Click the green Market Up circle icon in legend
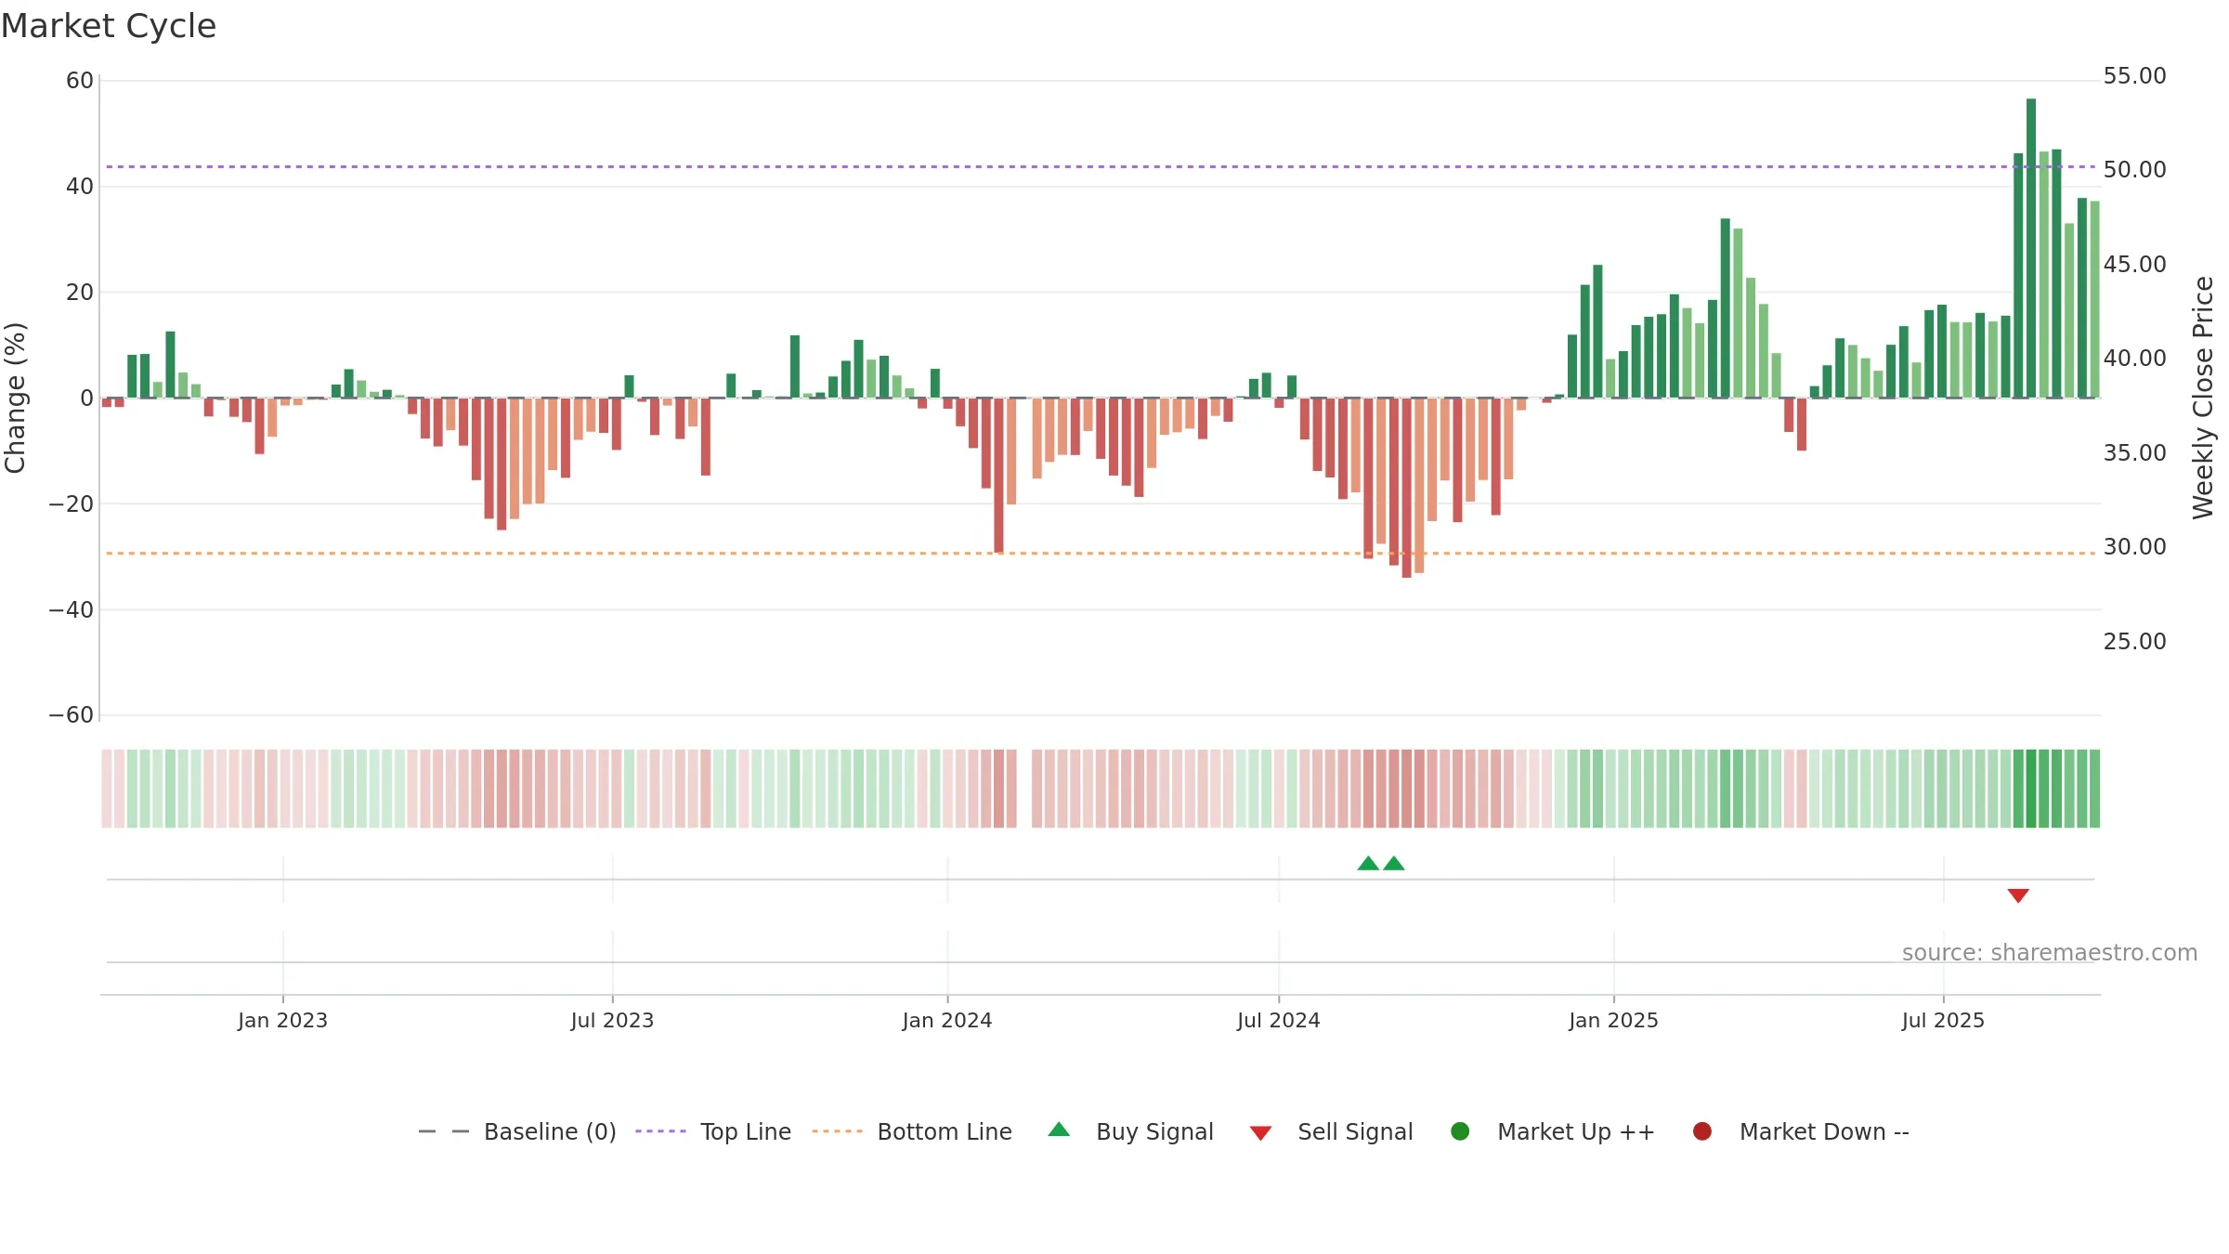Image resolution: width=2229 pixels, height=1254 pixels. 1460,1131
